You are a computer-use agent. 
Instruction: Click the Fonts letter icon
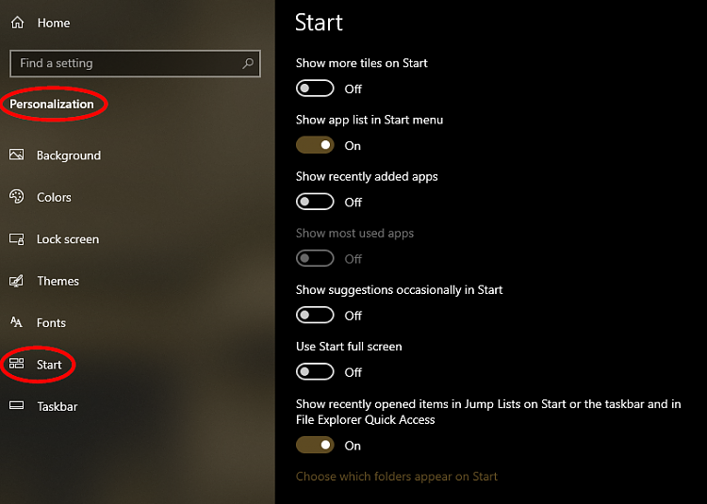16,322
